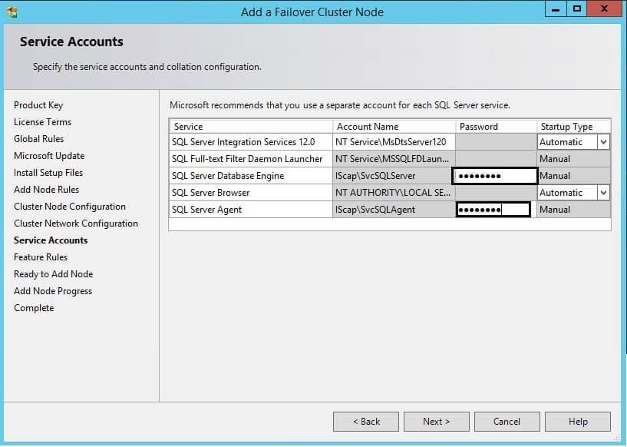Open Startup Type dropdown for Integration Services
Viewport: 627px width, 447px height.
(603, 142)
